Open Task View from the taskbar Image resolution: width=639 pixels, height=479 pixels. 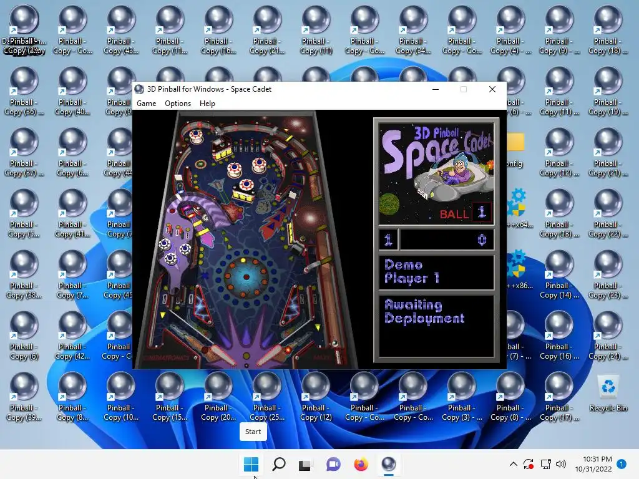[305, 464]
